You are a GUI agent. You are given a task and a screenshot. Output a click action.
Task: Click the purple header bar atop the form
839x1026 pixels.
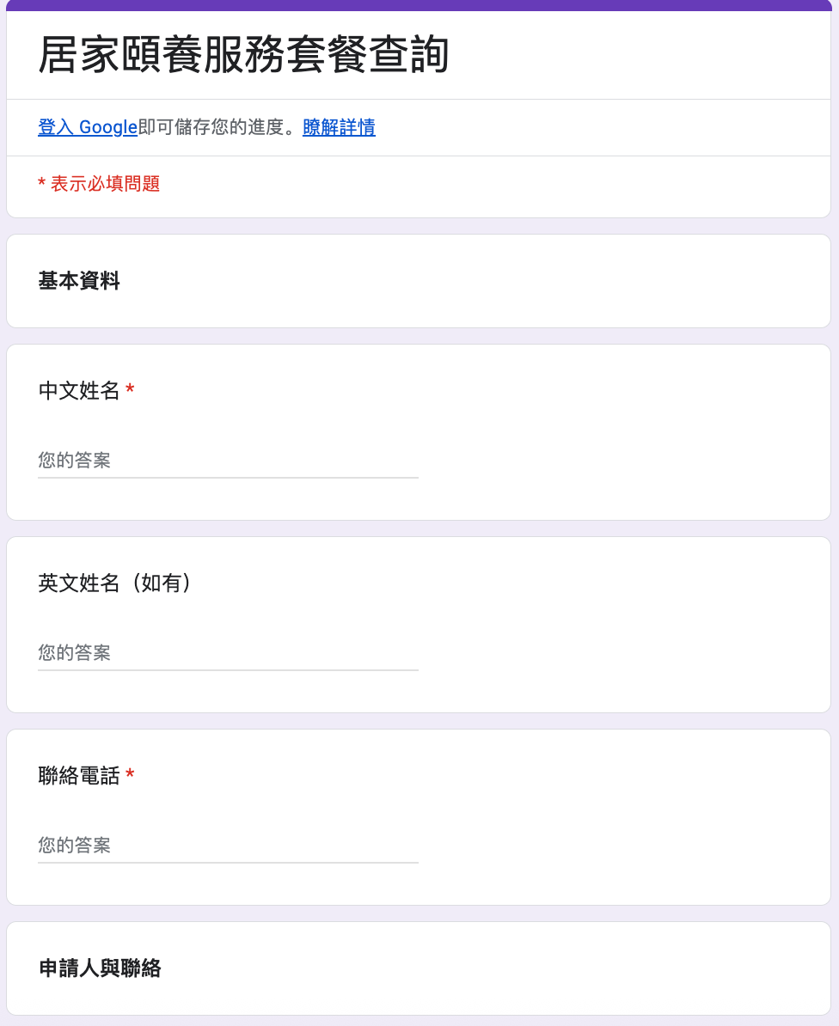[419, 5]
